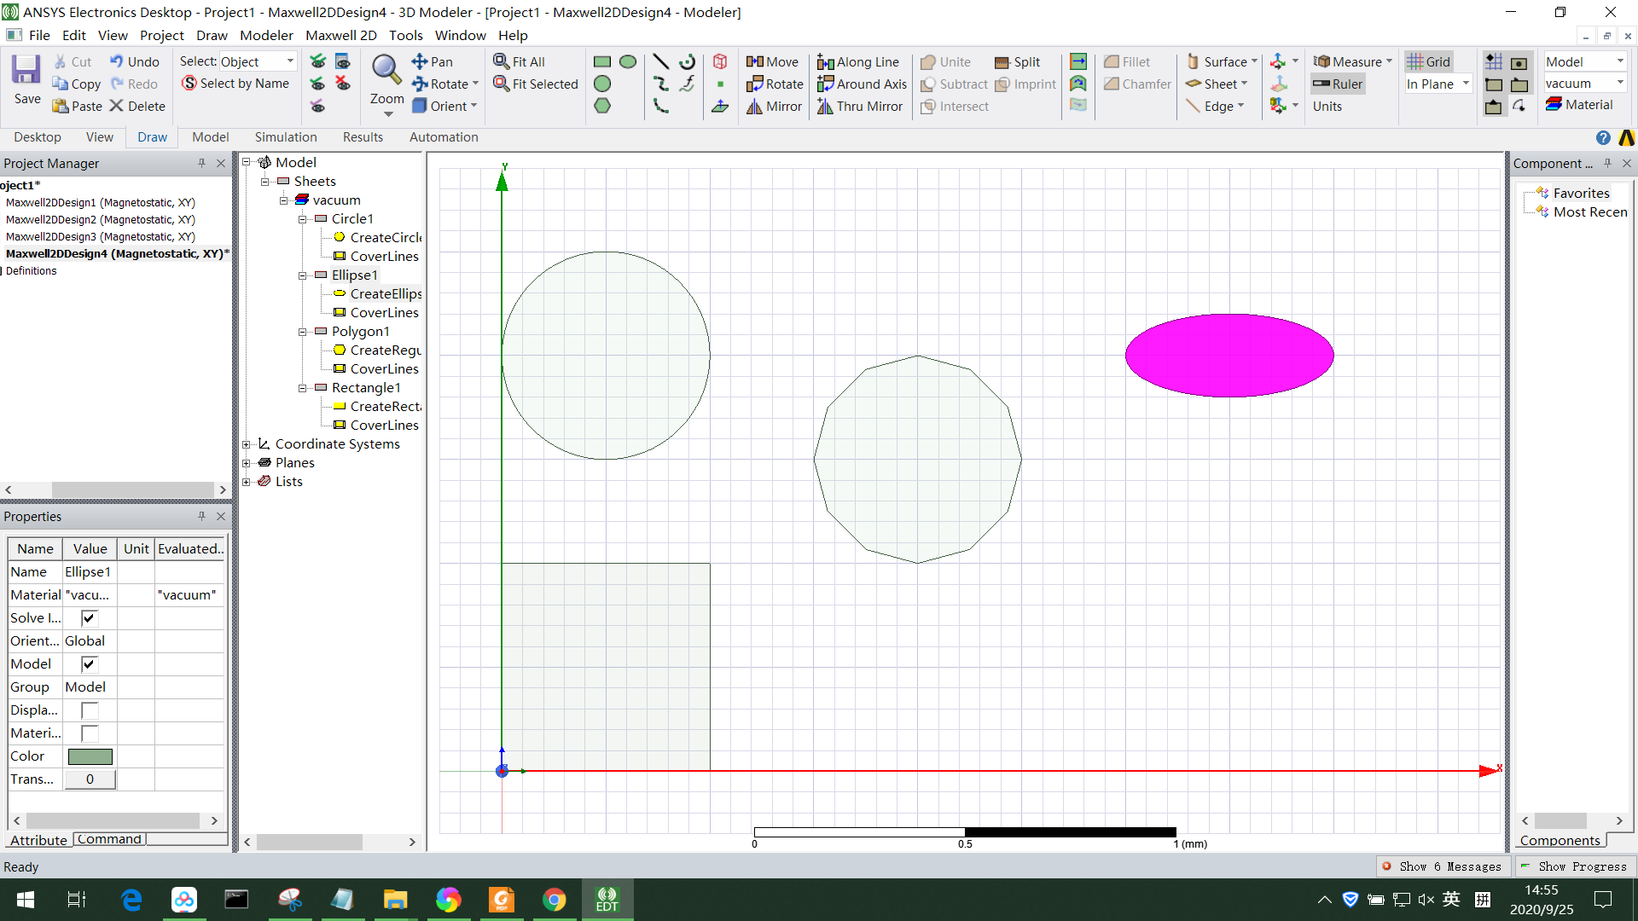Click the Subtract operation icon

(x=953, y=84)
